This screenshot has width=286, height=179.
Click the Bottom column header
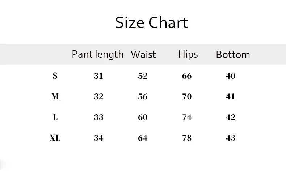click(x=233, y=55)
